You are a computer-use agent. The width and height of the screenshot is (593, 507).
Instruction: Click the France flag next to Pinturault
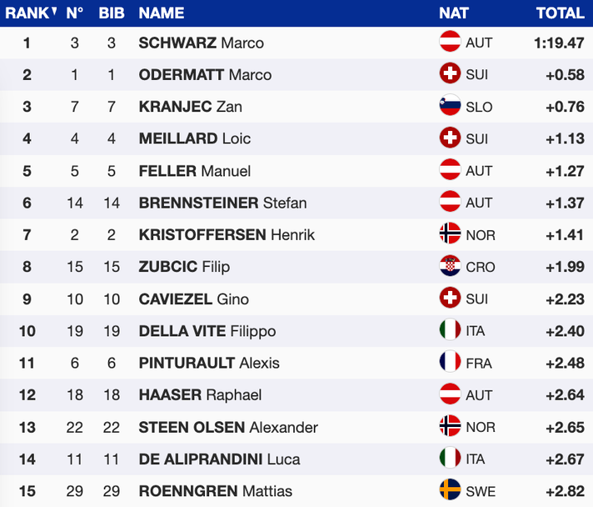point(450,363)
